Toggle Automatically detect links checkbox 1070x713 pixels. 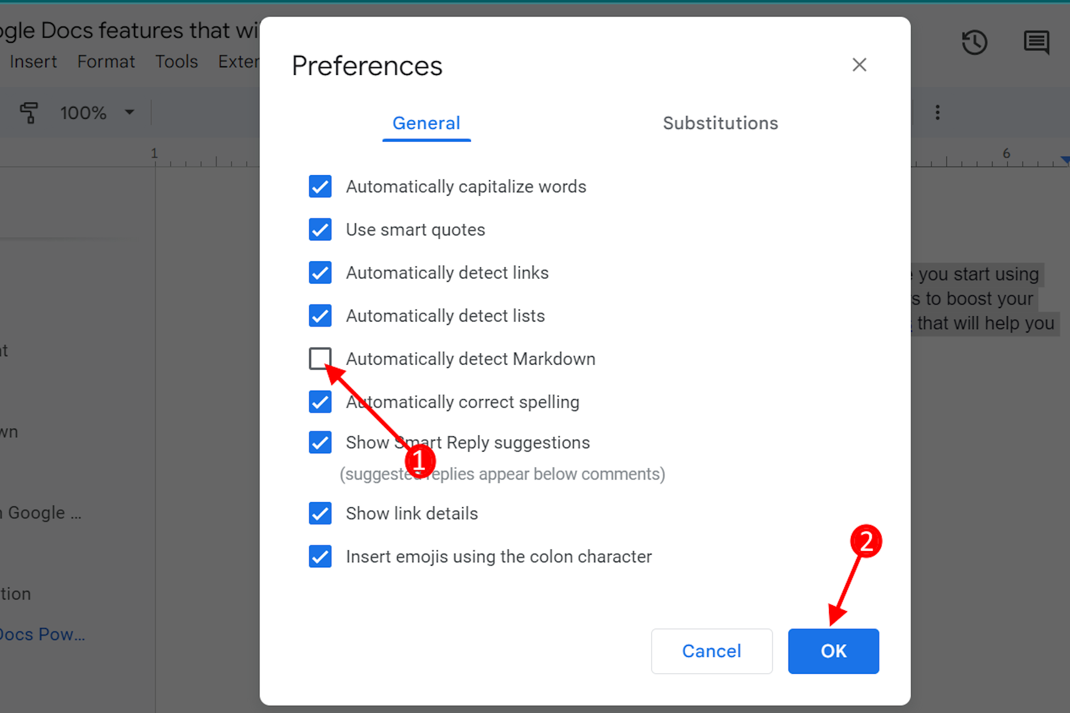[320, 272]
